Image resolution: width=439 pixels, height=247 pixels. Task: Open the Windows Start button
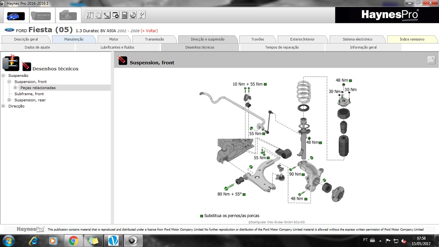[8, 241]
